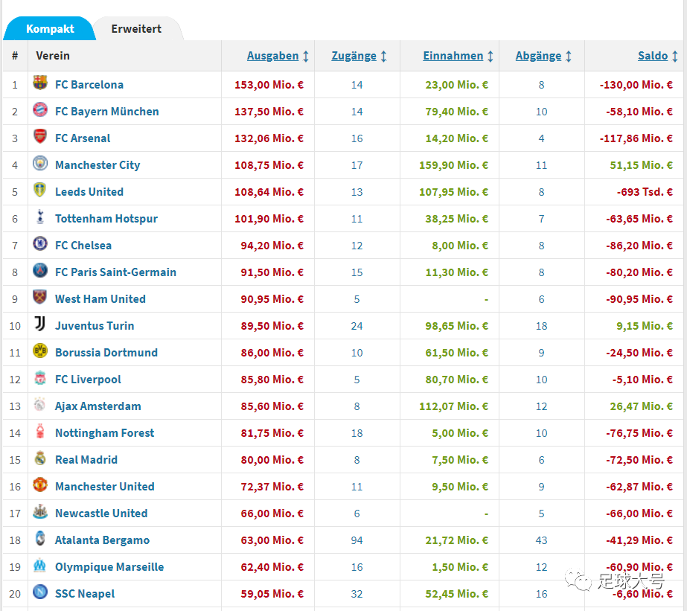The width and height of the screenshot is (687, 611).
Task: Switch to the Erweitert tab
Action: click(x=136, y=29)
